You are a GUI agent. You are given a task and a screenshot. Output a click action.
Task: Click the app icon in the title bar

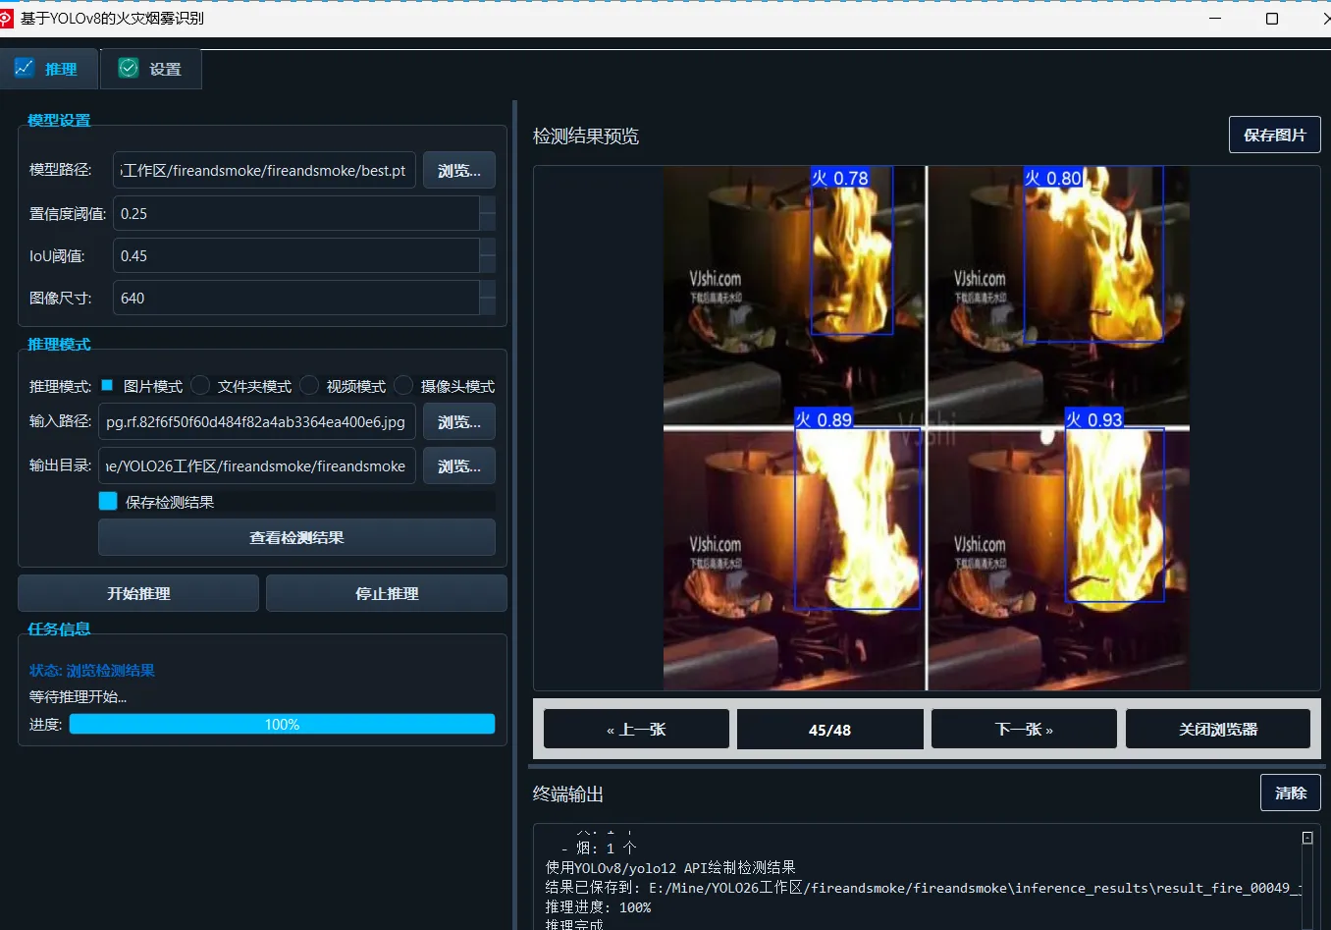click(6, 19)
